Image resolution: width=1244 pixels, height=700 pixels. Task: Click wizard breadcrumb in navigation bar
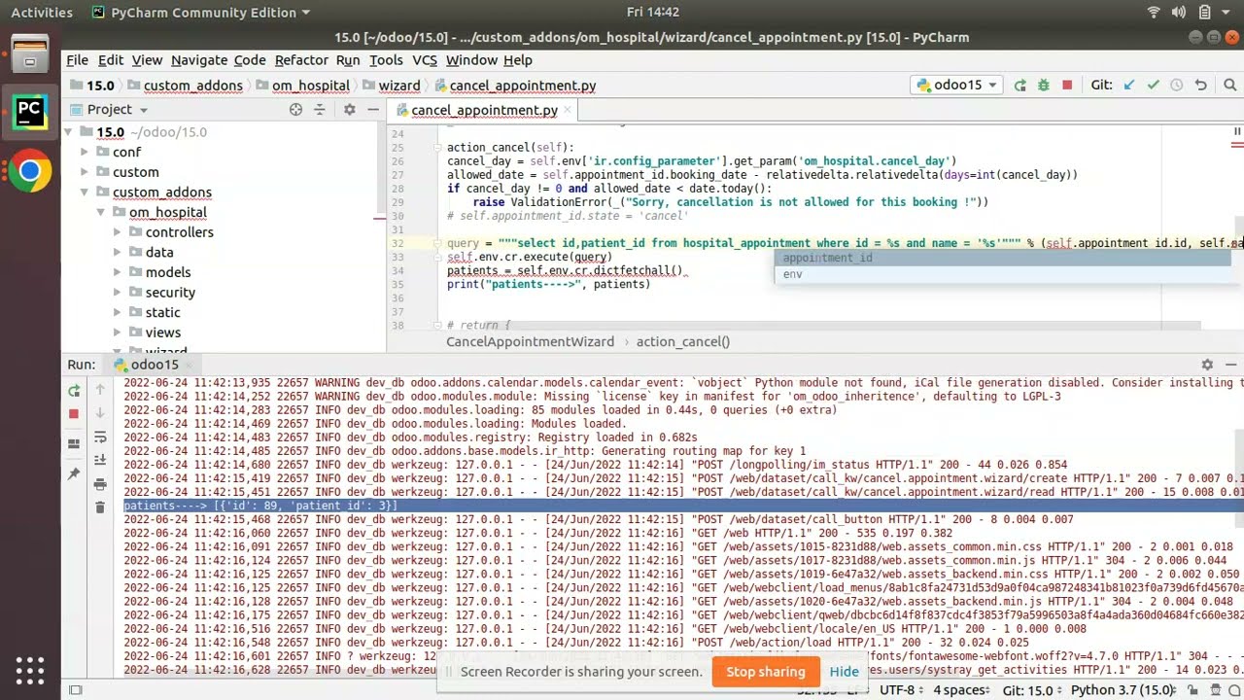(399, 86)
